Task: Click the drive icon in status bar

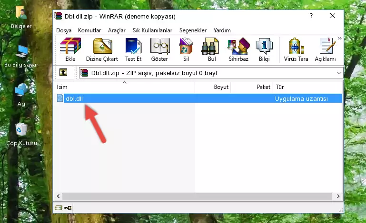Action: click(59, 208)
